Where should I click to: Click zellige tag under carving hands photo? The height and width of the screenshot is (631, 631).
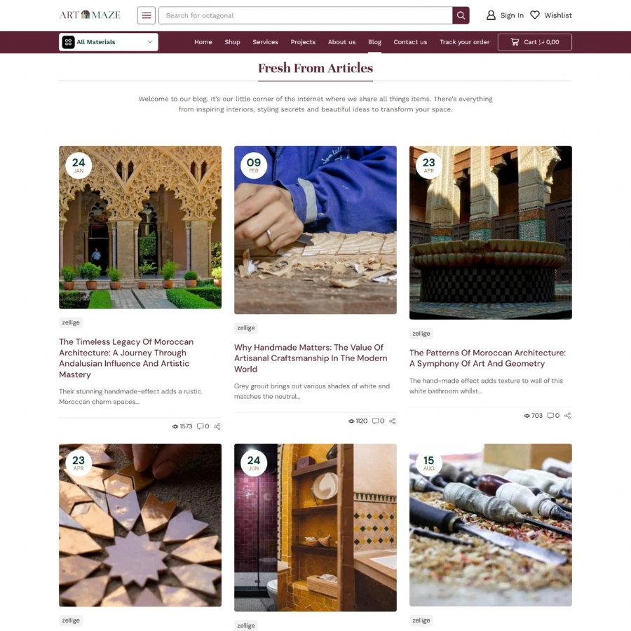246,328
